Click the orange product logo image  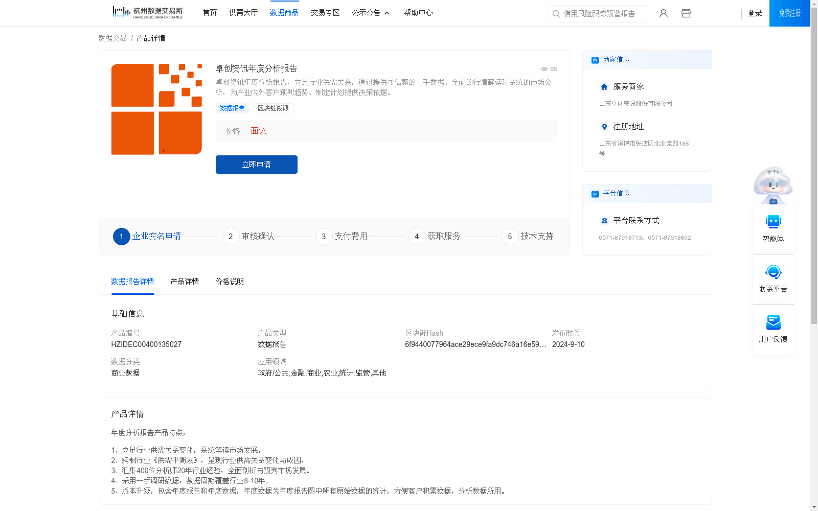pyautogui.click(x=156, y=109)
